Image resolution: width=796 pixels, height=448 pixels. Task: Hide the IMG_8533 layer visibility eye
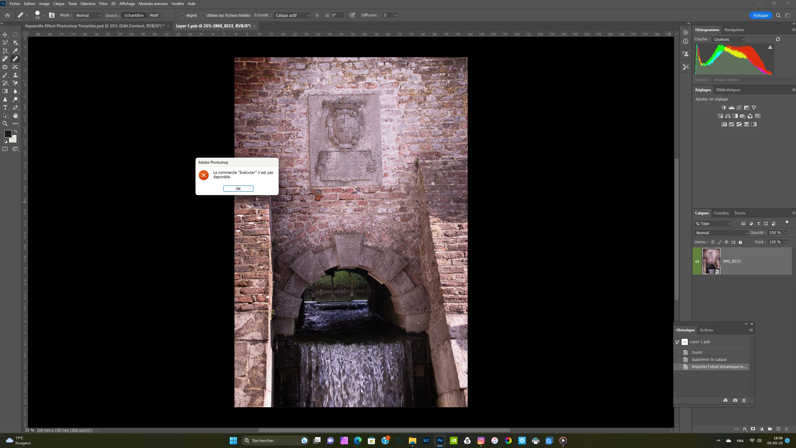pyautogui.click(x=697, y=261)
